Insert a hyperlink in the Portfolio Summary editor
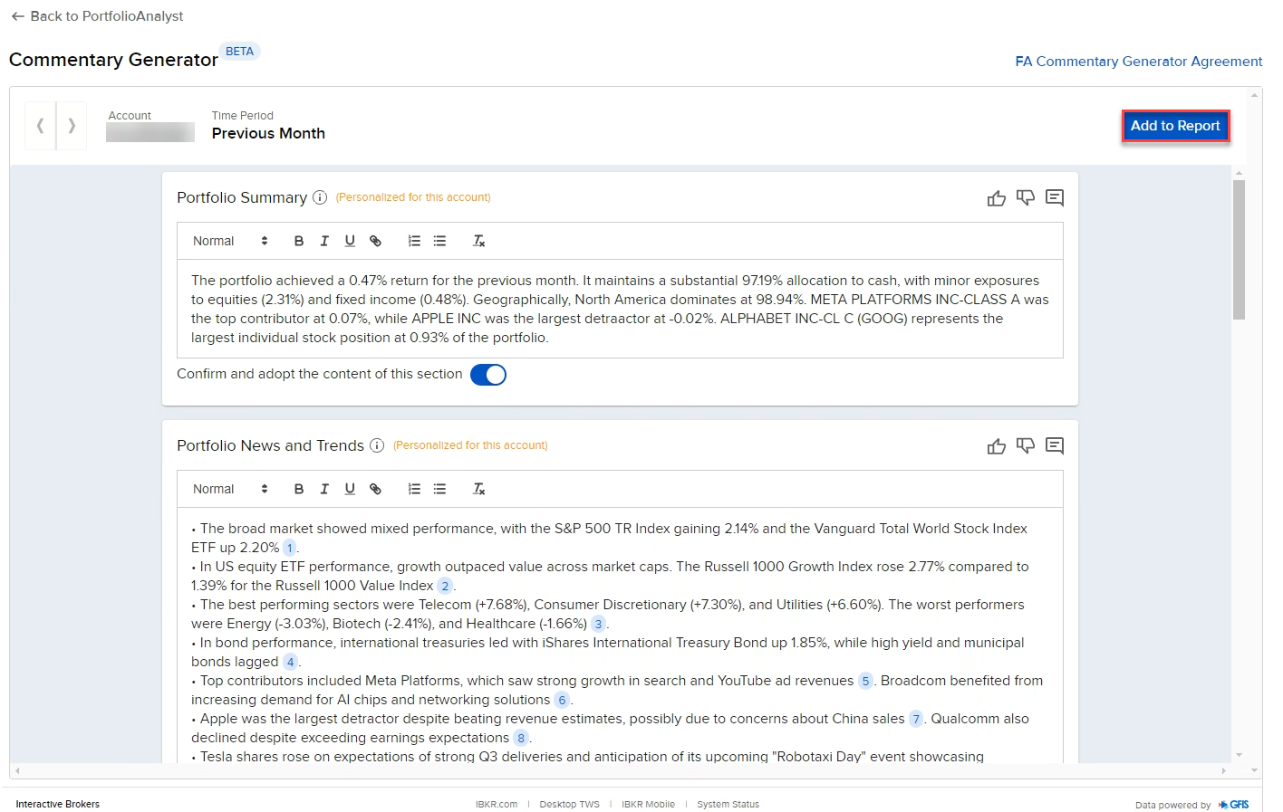1283x812 pixels. (375, 241)
